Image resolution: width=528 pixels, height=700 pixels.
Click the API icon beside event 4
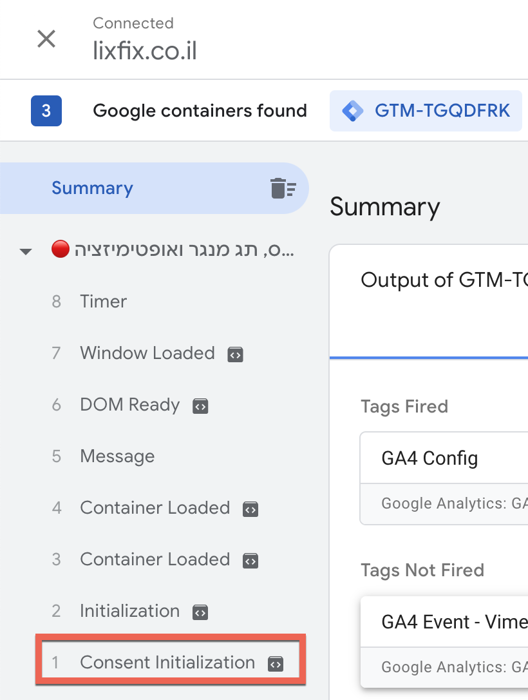(250, 509)
